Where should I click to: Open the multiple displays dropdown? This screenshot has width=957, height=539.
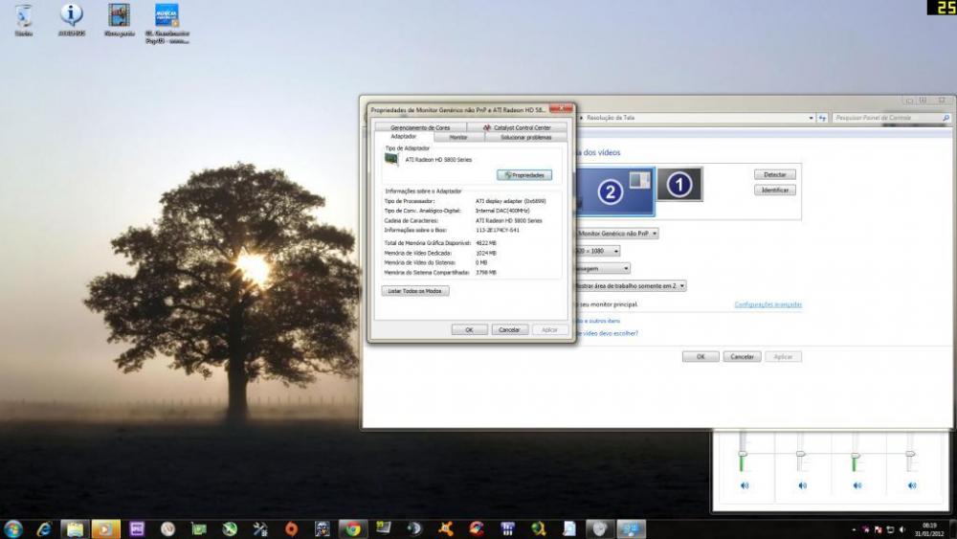(629, 285)
